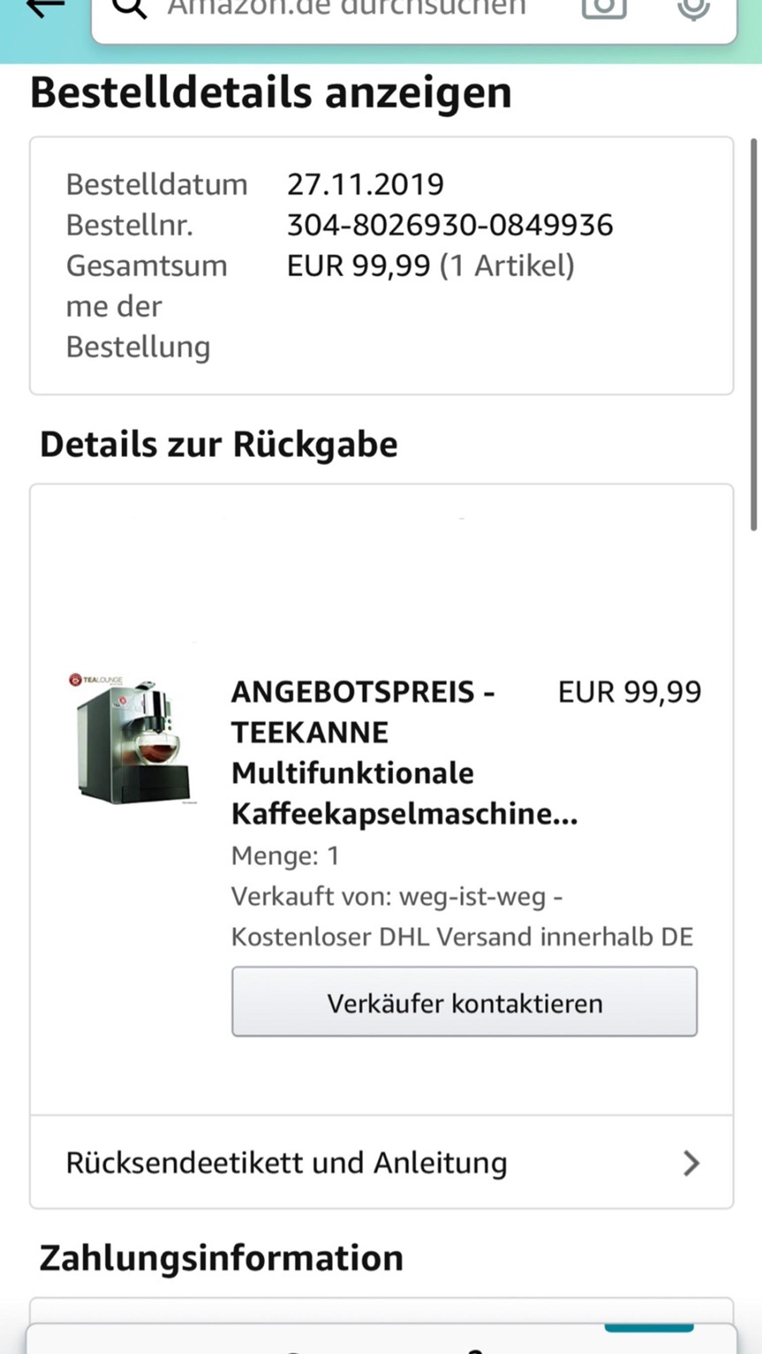Select order number 304-8026930-0849936
The height and width of the screenshot is (1354, 762).
pos(449,225)
